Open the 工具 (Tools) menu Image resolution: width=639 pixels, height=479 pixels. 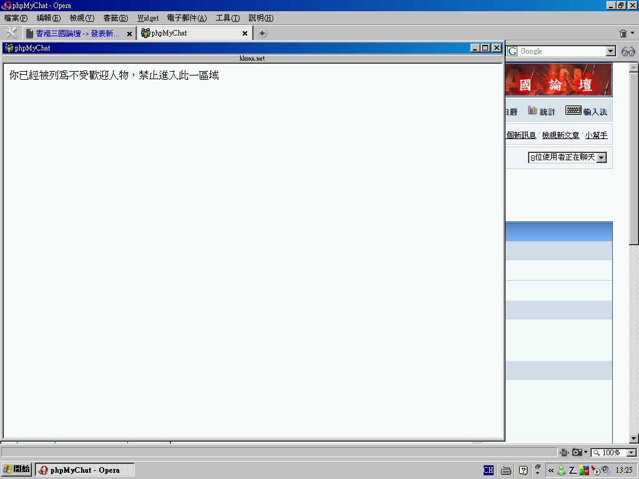tap(228, 18)
